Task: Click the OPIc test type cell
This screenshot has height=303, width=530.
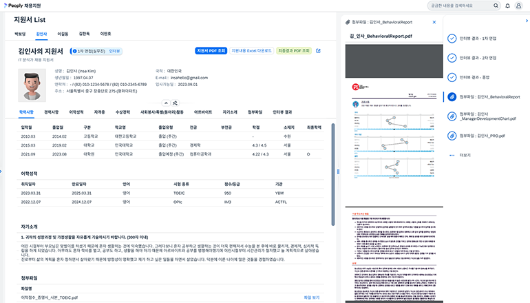Action: click(x=178, y=202)
